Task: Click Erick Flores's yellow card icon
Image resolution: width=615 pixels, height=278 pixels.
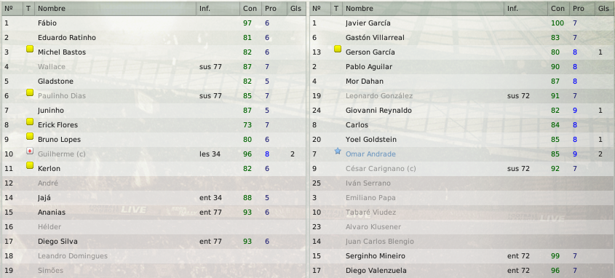Action: pyautogui.click(x=29, y=122)
